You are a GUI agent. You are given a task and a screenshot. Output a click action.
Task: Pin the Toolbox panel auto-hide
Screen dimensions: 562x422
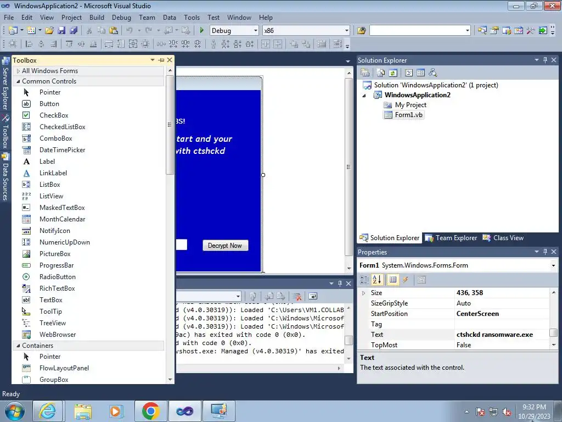coord(161,60)
